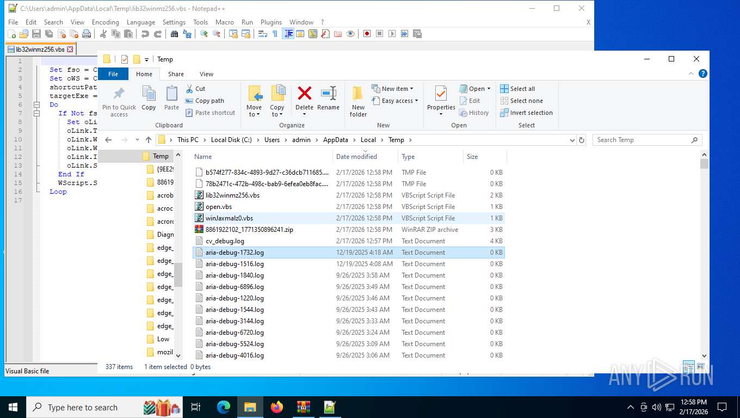Click Stop recording macro icon
The image size is (740, 418).
coord(380,34)
